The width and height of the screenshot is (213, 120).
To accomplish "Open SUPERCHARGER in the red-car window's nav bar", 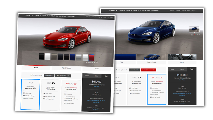I will (x=61, y=16).
